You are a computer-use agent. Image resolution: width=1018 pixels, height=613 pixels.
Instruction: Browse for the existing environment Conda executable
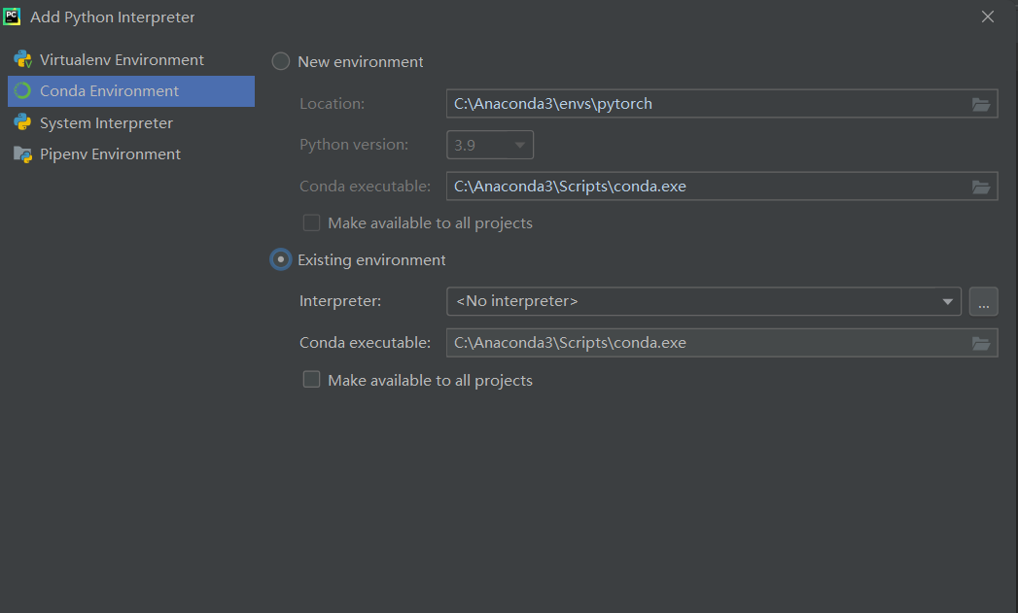[981, 342]
